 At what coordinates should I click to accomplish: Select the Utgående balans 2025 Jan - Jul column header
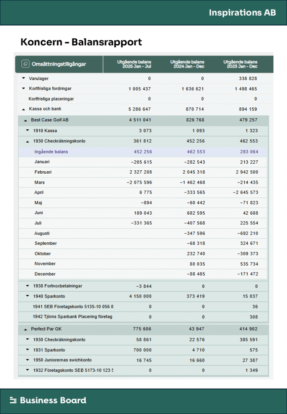(134, 64)
